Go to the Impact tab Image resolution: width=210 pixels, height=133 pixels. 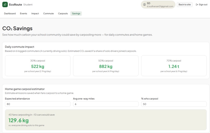[35, 14]
